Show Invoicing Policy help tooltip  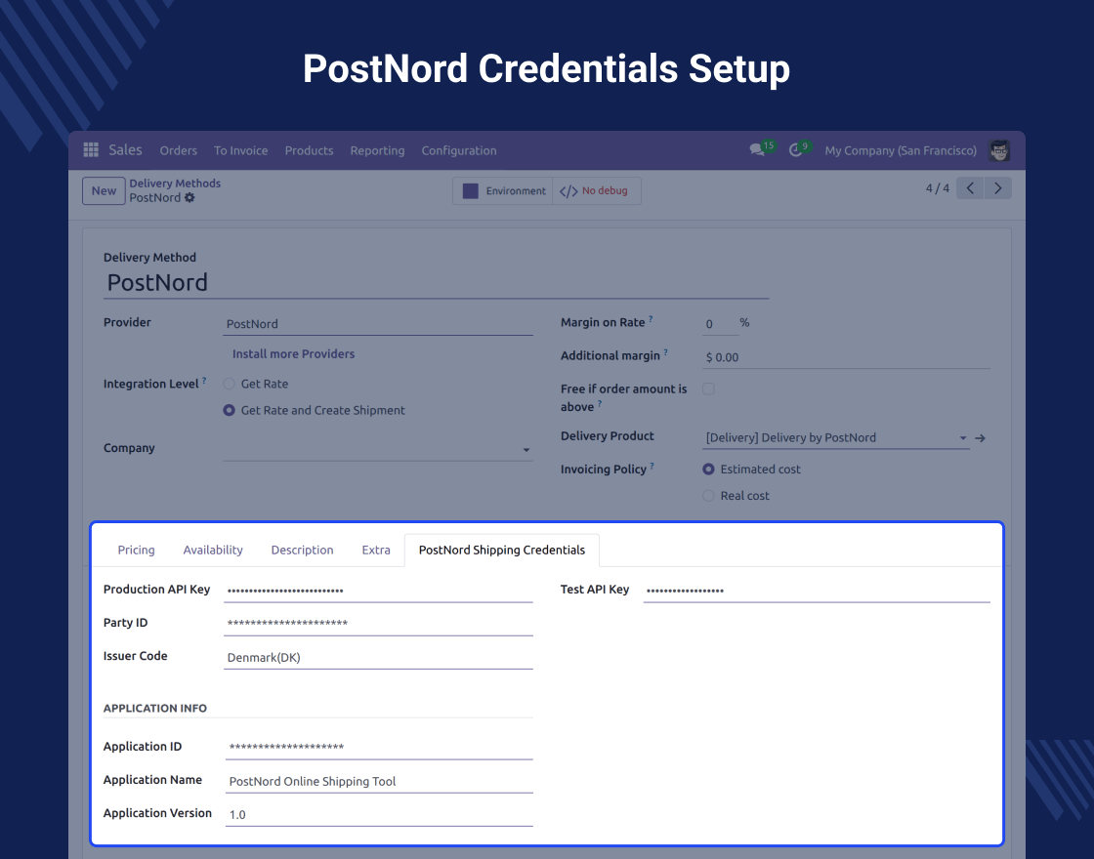652,466
